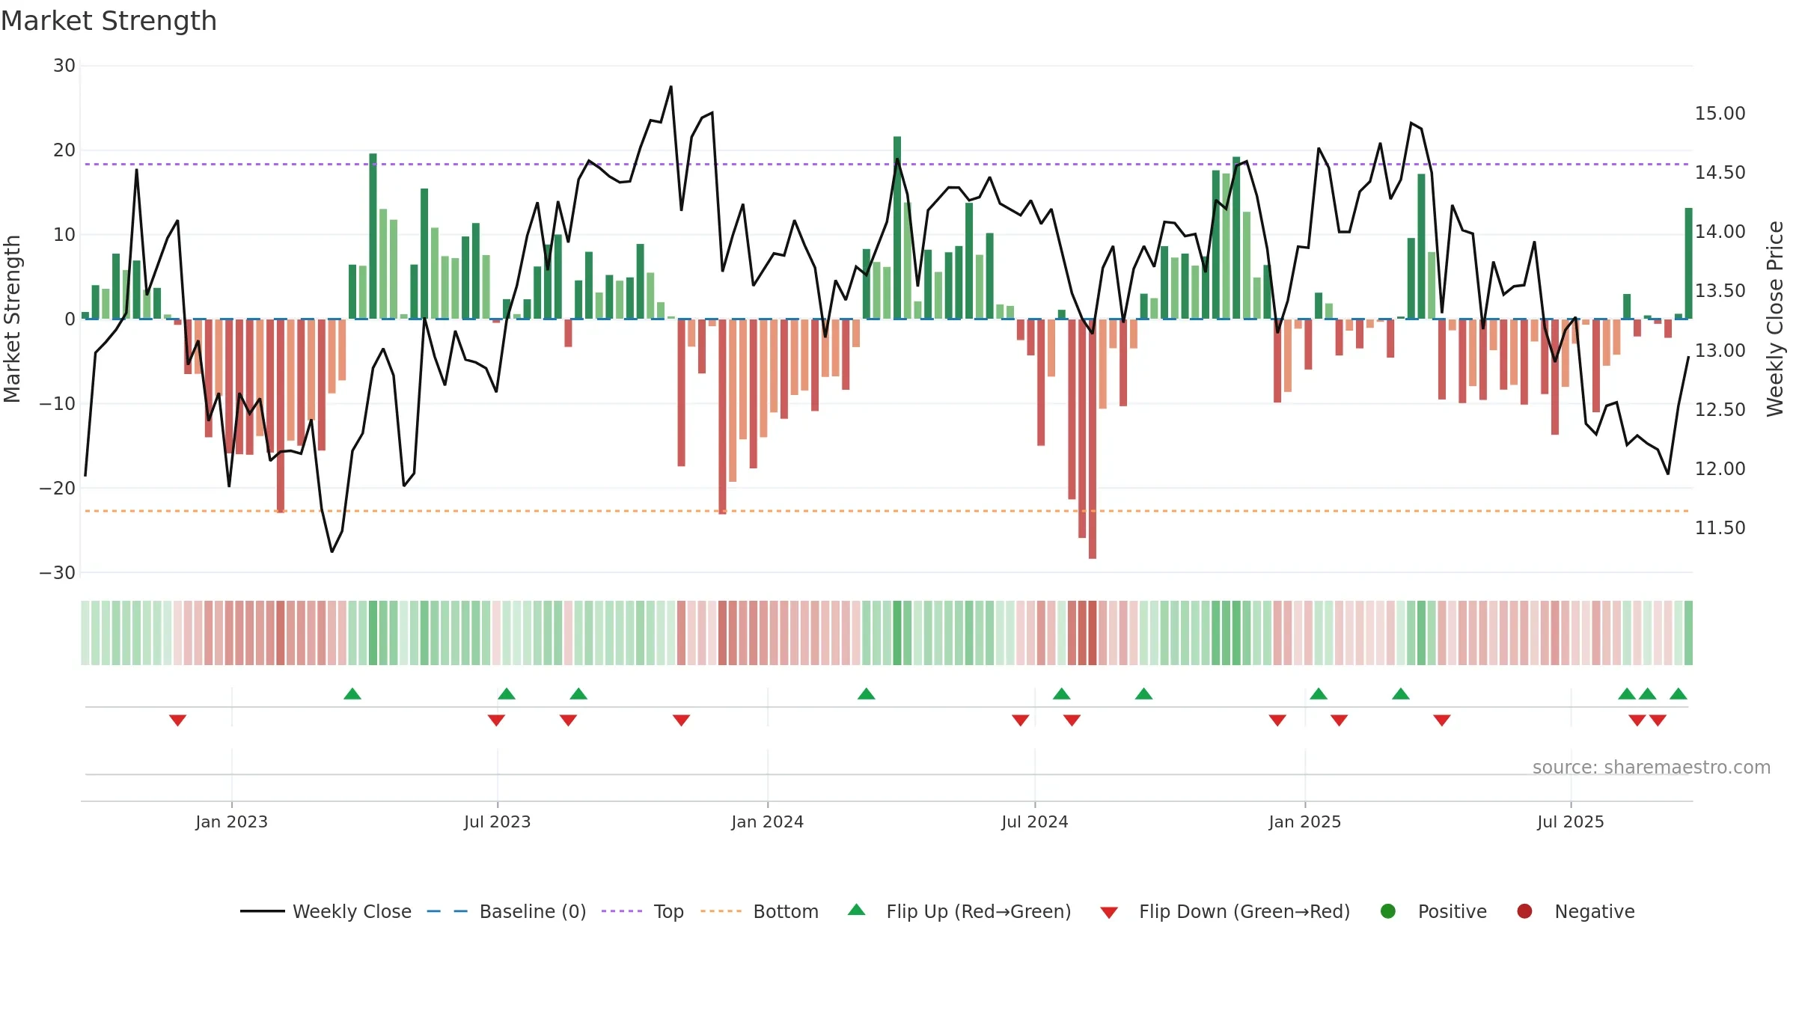This screenshot has width=1796, height=1010.
Task: Click the red Negative circle in the legend
Action: pyautogui.click(x=1524, y=911)
